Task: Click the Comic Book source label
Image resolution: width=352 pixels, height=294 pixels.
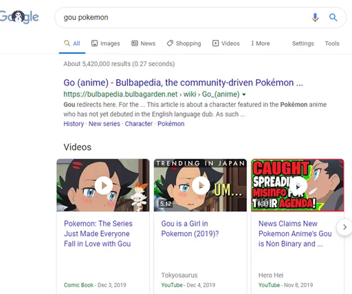Action: 78,285
